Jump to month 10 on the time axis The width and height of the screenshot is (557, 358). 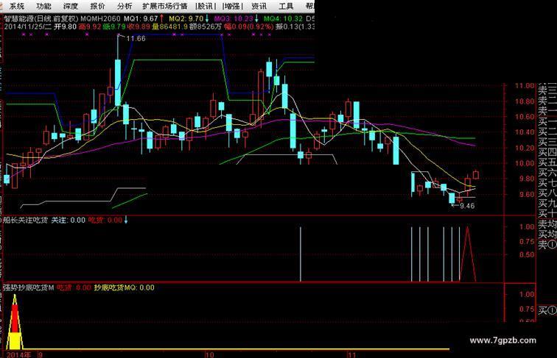click(209, 355)
